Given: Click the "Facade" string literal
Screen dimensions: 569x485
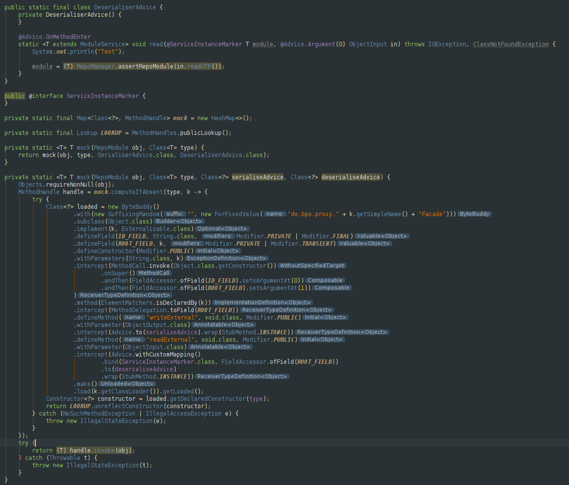Looking at the screenshot, I should (431, 214).
